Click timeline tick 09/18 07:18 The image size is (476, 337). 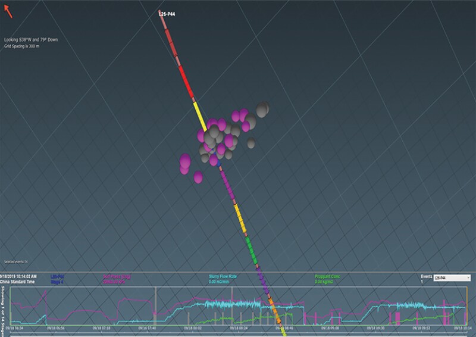coord(101,328)
